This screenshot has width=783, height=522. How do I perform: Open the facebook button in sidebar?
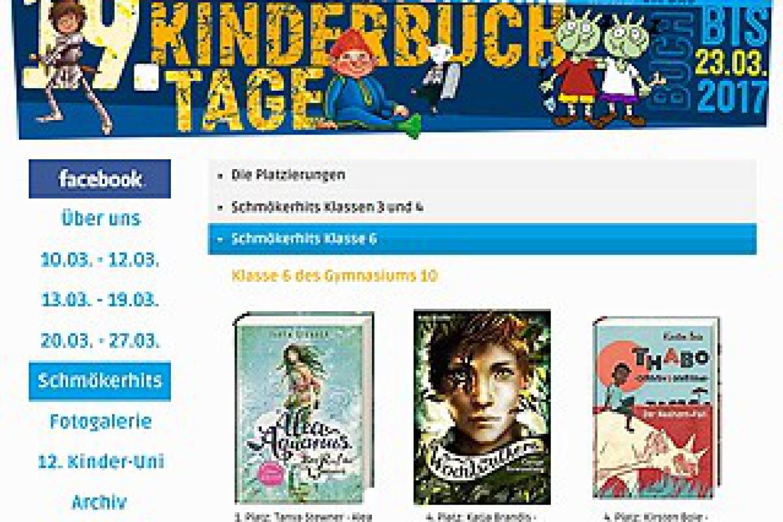point(100,179)
